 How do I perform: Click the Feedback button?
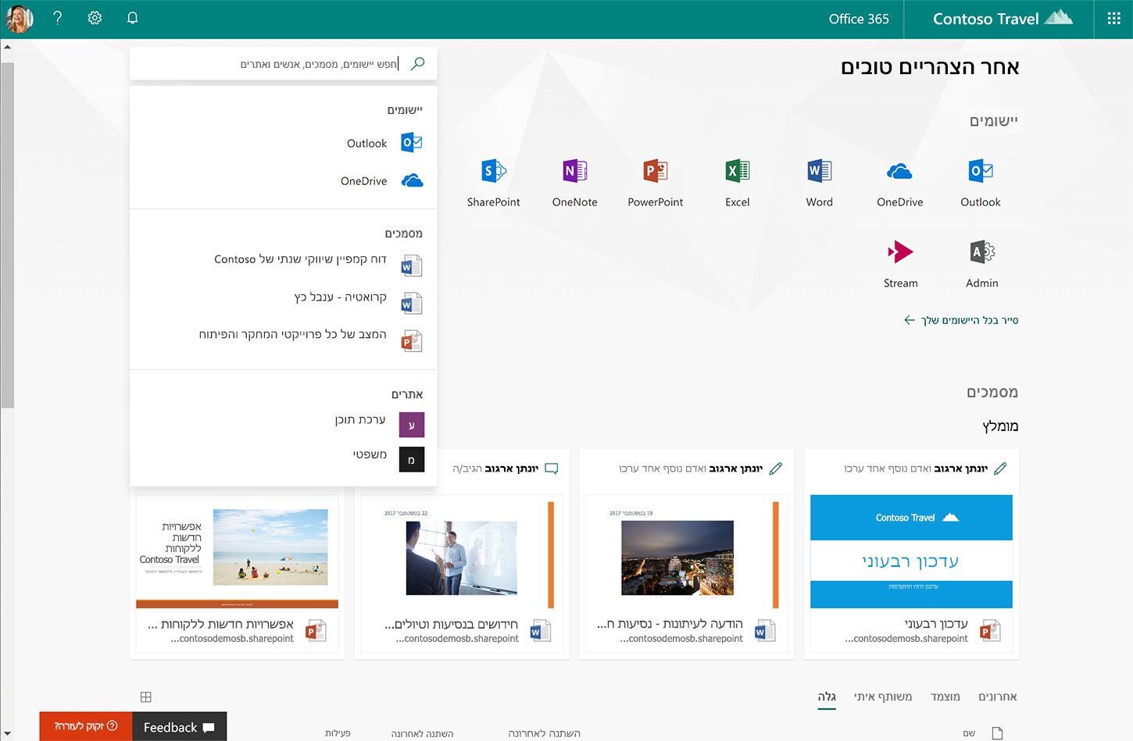(180, 727)
